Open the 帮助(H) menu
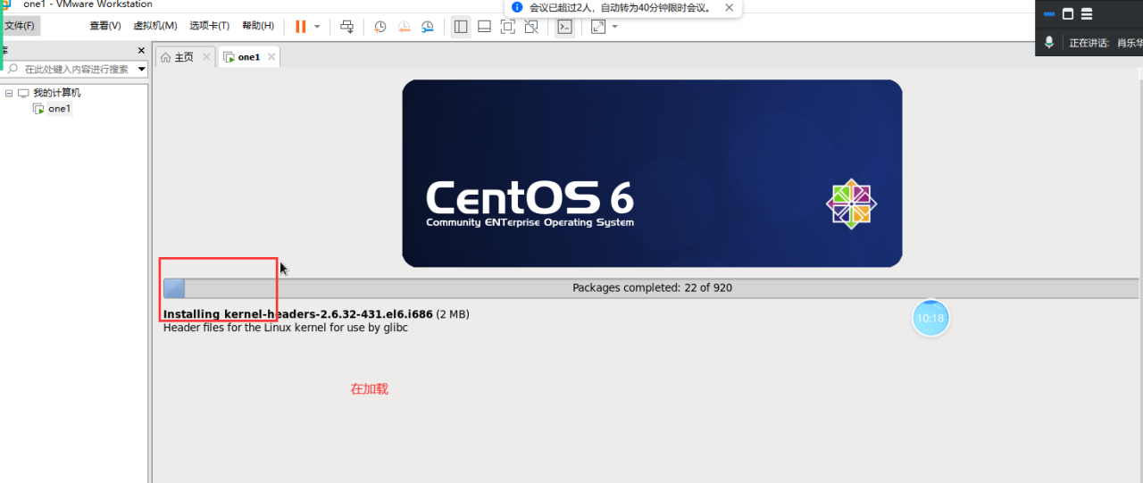The height and width of the screenshot is (483, 1143). (x=258, y=26)
